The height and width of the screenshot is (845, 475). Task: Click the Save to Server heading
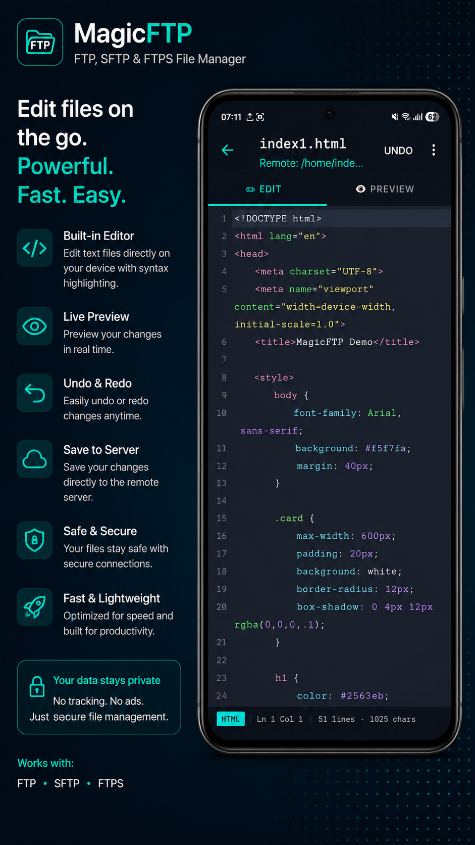tap(101, 450)
